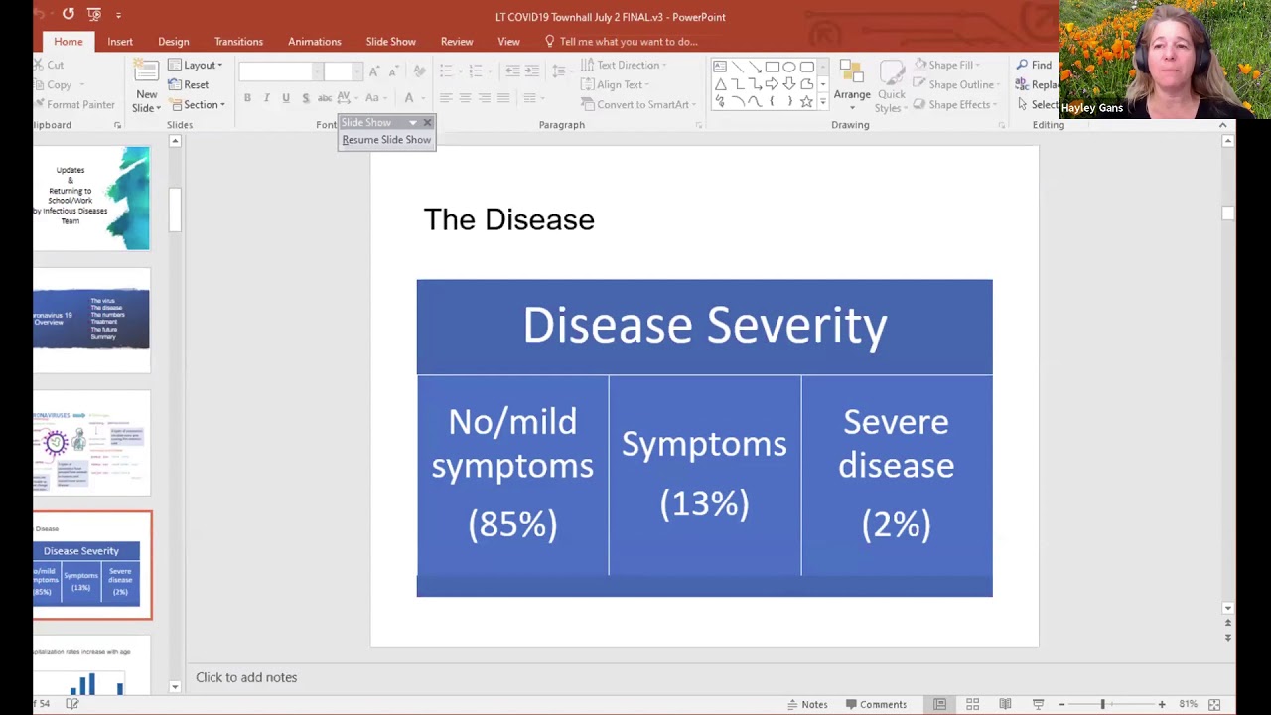Click the Arrange button

[852, 86]
